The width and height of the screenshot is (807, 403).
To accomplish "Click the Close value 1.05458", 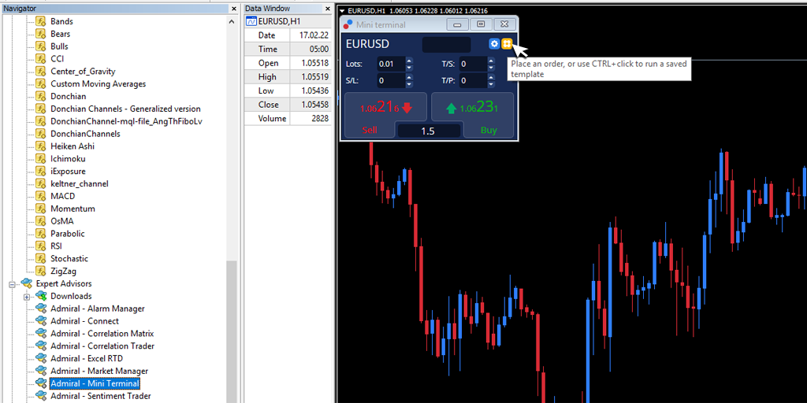I will (x=315, y=105).
